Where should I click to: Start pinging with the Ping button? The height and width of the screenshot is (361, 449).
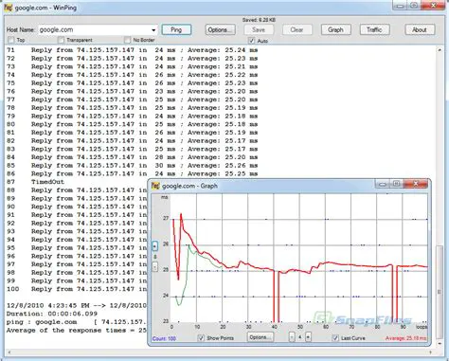[176, 29]
